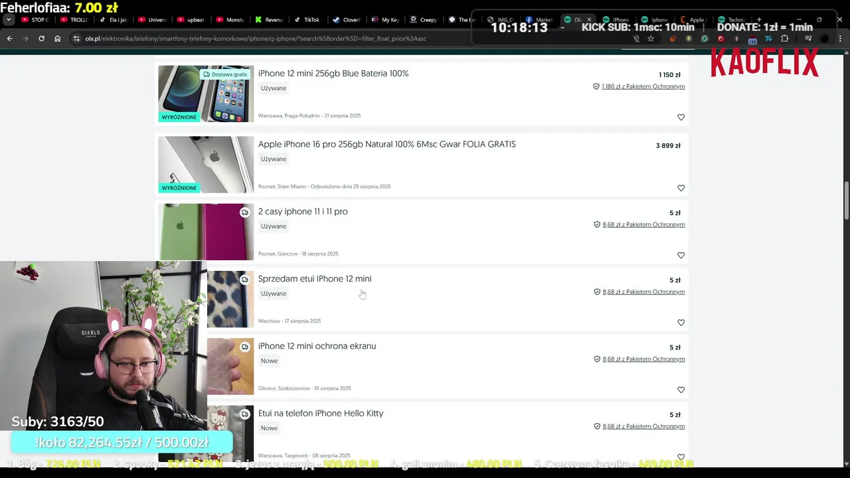850x478 pixels.
Task: Click Pakiet Ochronny link on ochrona ekranu listing
Action: tap(643, 359)
